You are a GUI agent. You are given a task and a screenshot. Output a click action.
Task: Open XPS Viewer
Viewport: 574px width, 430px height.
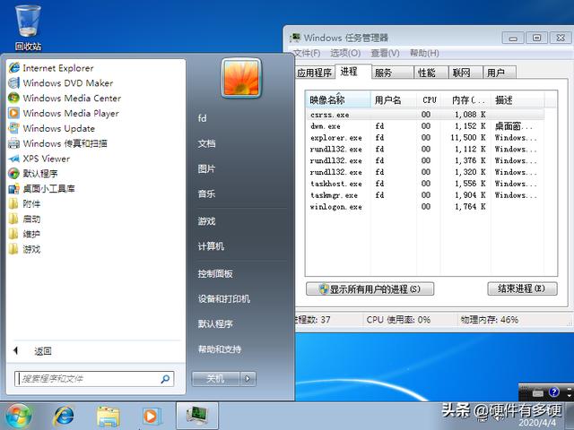click(x=39, y=159)
